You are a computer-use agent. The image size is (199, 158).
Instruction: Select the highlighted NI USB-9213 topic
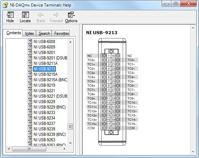tap(44, 69)
